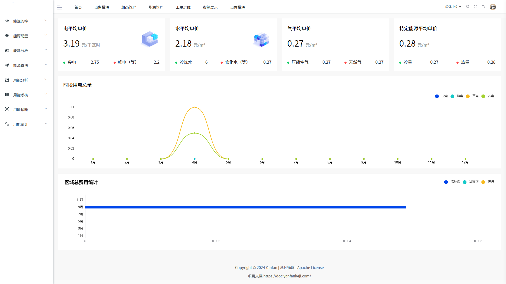This screenshot has width=506, height=284.
Task: Open the 简体中文 language dropdown
Action: [x=453, y=7]
